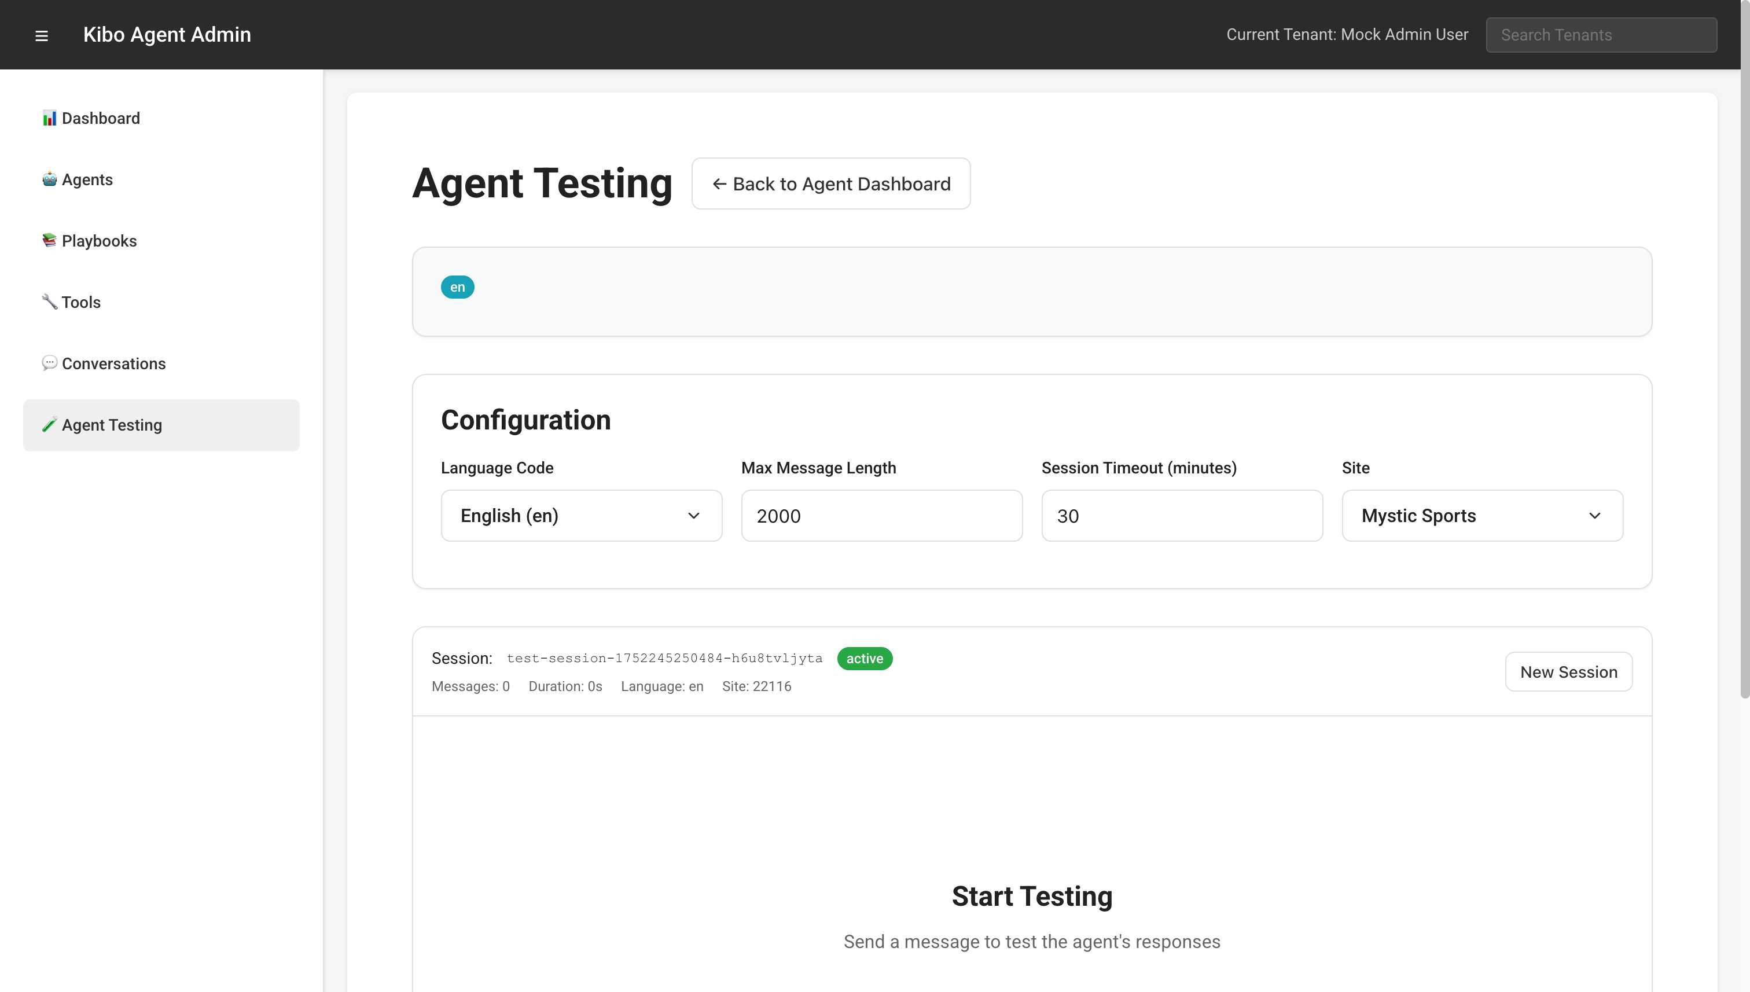Click the Conversations speech bubble icon

pyautogui.click(x=49, y=363)
